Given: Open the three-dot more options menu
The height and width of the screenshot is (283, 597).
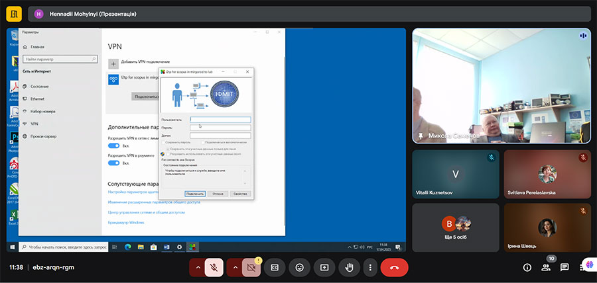Looking at the screenshot, I should pyautogui.click(x=370, y=267).
